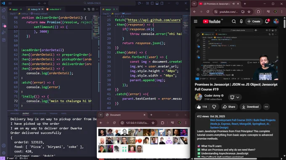Open the YouTube guide hamburger menu
The width and height of the screenshot is (286, 160).
point(196,21)
